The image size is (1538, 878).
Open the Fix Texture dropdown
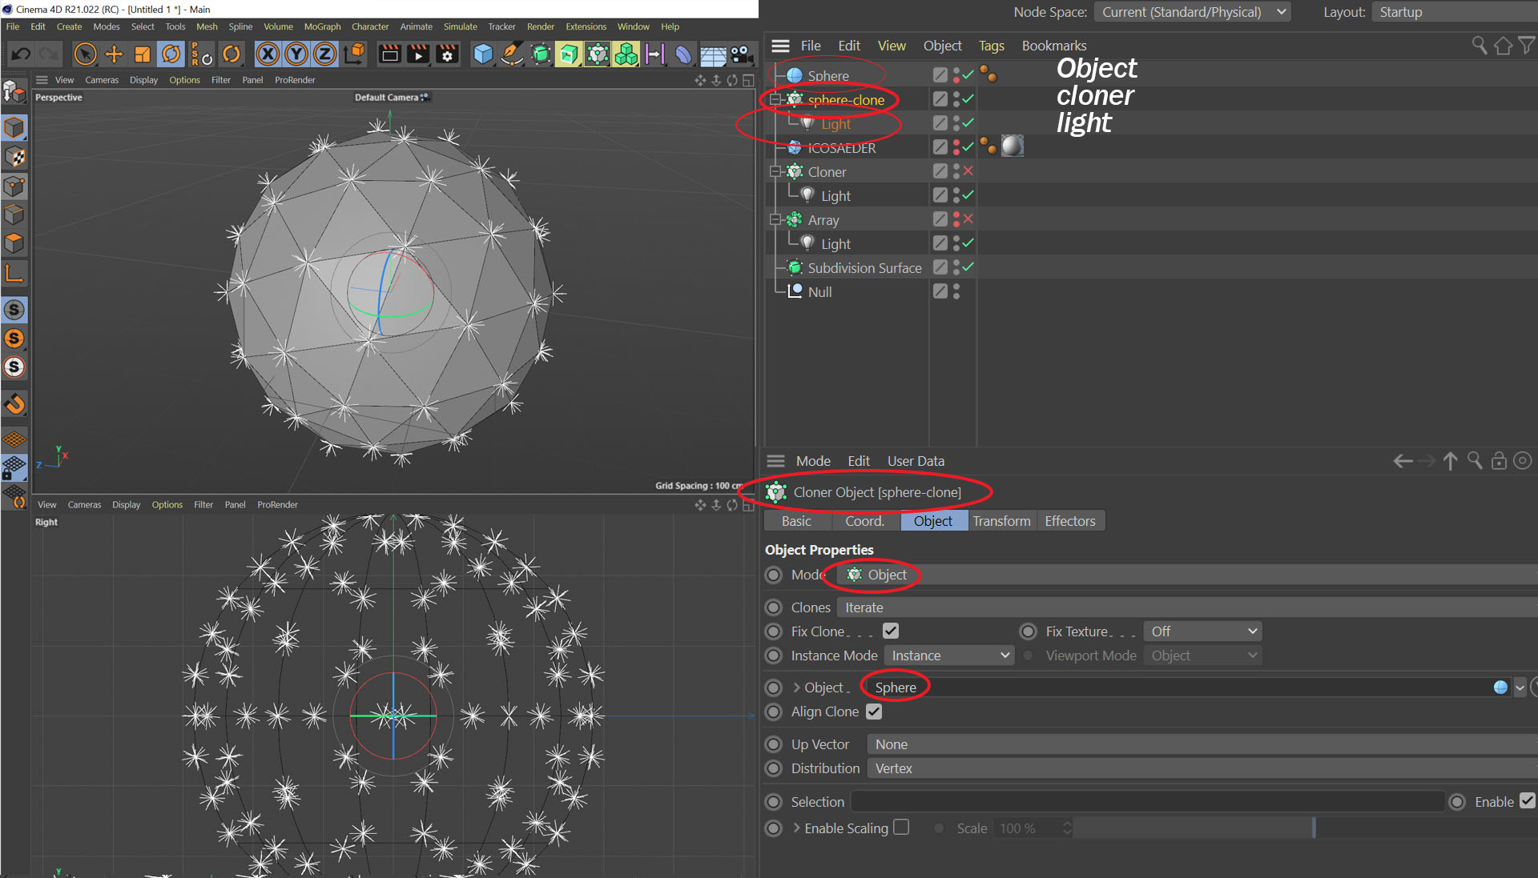click(x=1202, y=631)
